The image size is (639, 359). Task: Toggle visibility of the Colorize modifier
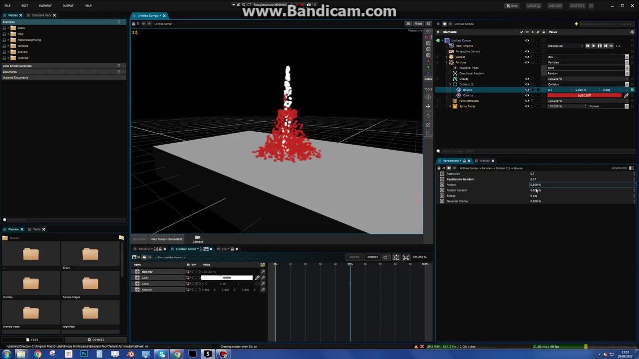pos(527,95)
